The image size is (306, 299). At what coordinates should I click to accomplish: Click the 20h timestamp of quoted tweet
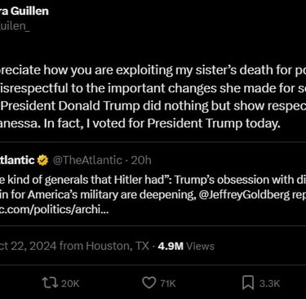click(141, 160)
